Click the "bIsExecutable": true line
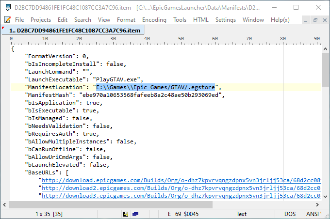Image resolution: width=330 pixels, height=219 pixels. 62,110
